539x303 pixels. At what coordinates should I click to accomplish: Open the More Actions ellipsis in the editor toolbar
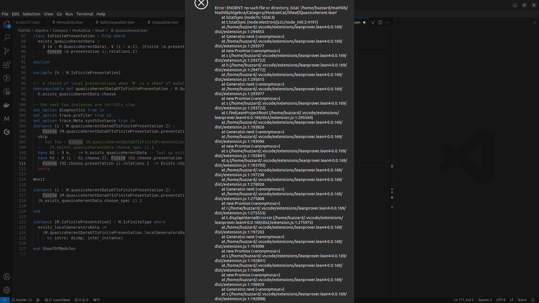(387, 22)
